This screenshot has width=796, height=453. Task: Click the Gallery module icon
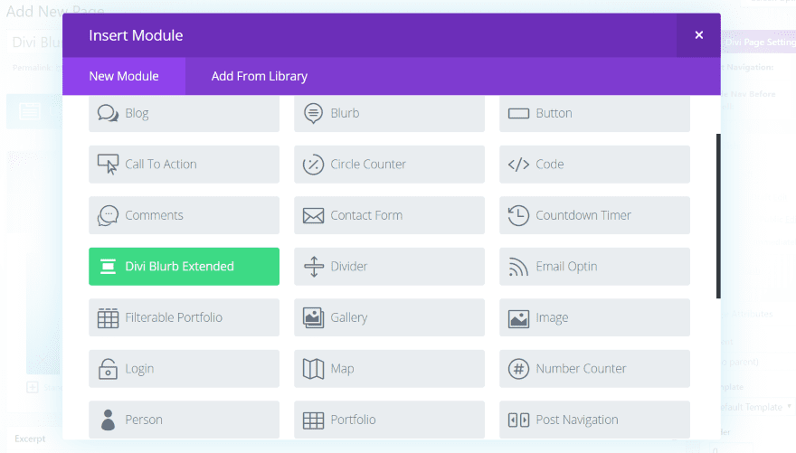tap(314, 317)
